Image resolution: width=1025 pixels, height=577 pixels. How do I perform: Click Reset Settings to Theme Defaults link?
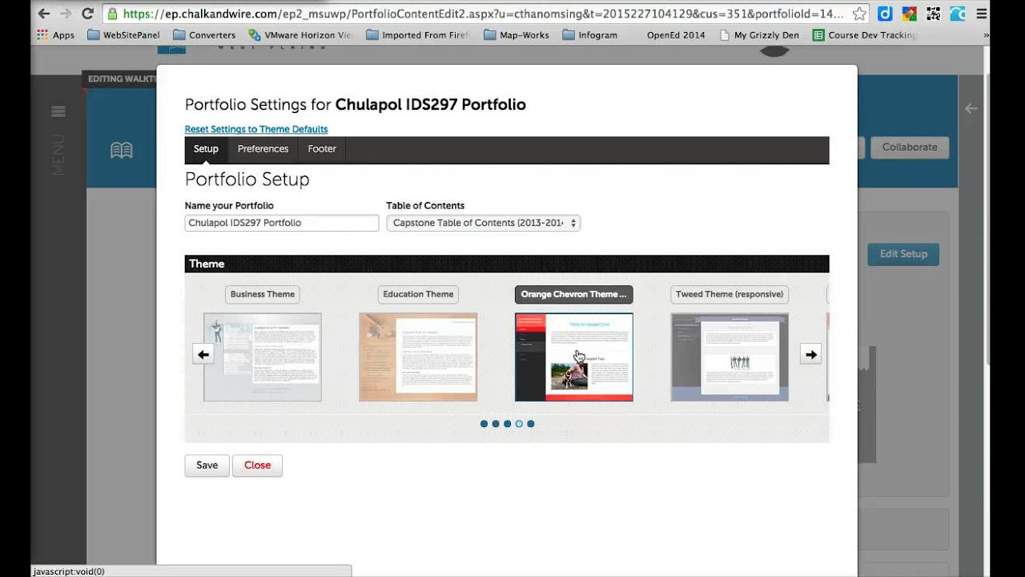point(256,129)
